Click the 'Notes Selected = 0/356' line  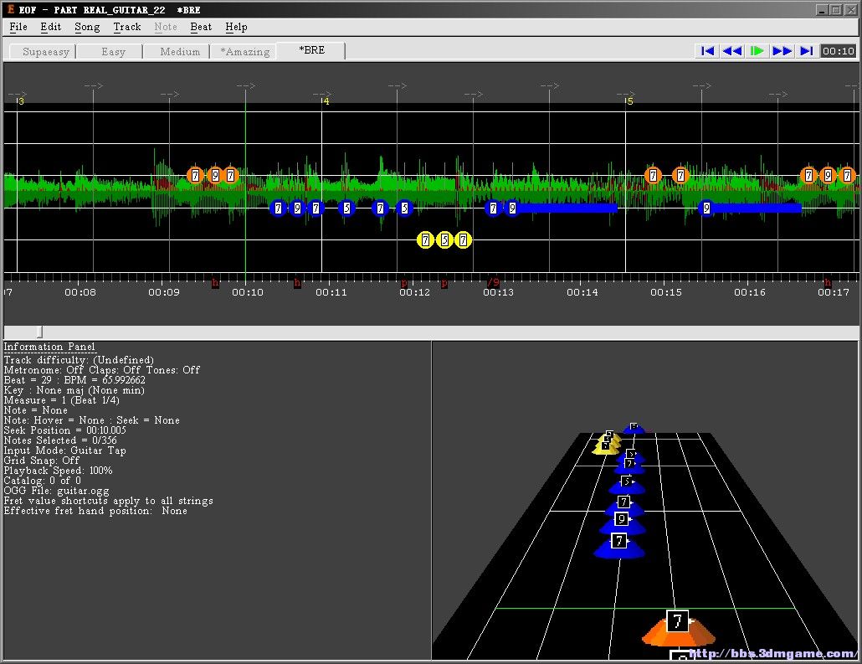point(60,440)
